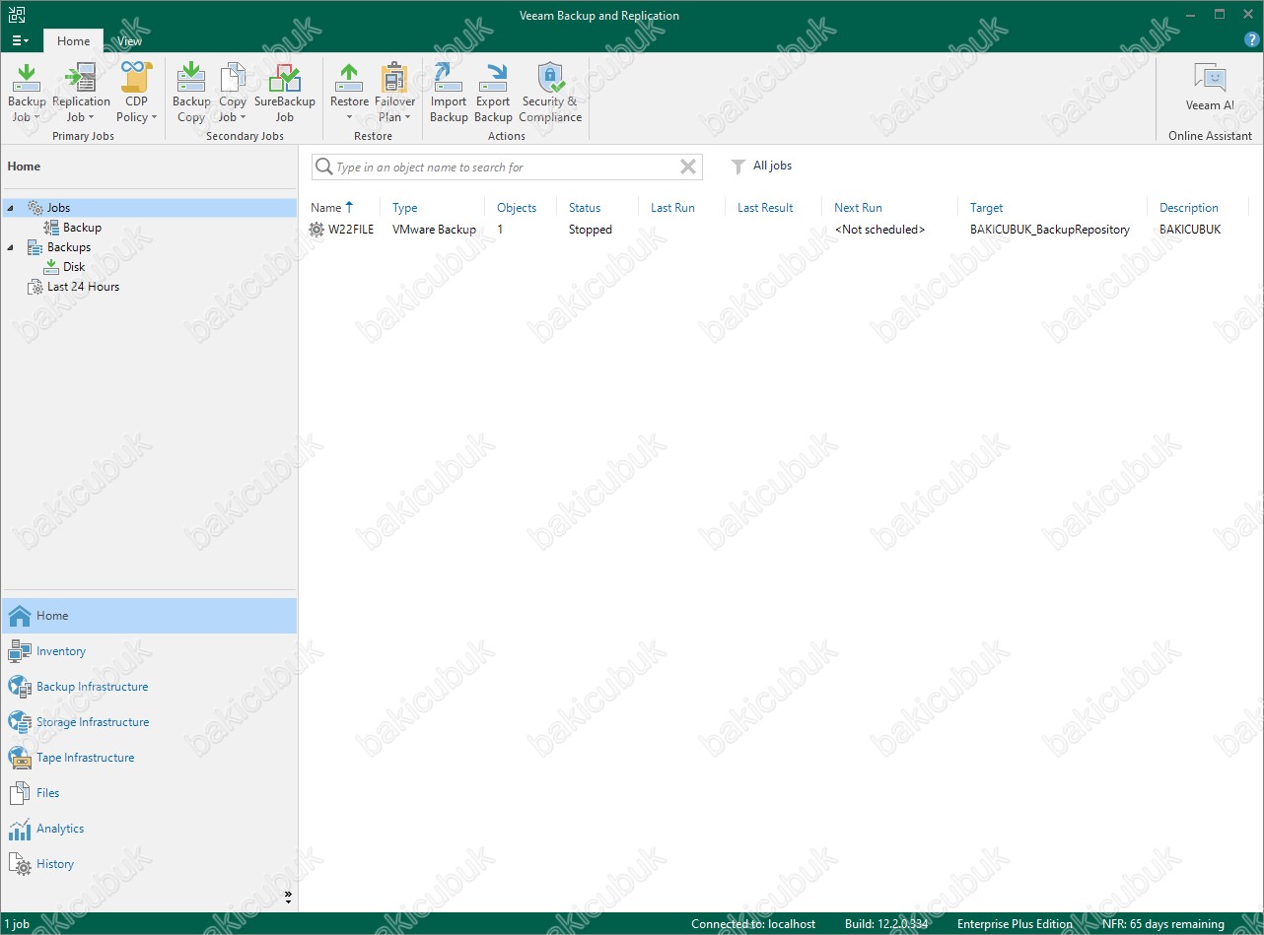Open the Failover Plan dropdown arrow

tap(407, 117)
